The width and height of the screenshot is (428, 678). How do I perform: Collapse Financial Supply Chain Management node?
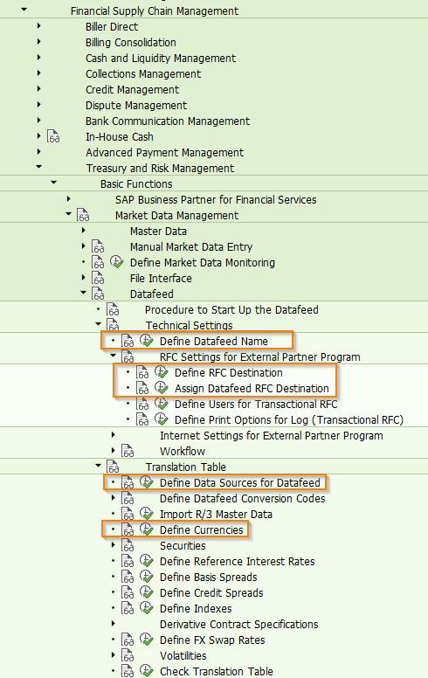click(24, 9)
